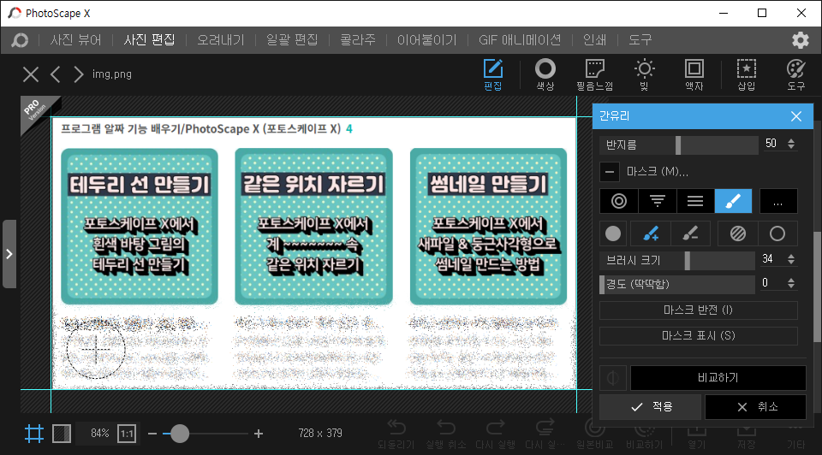The image size is (822, 455).
Task: Close the 간유리 panel
Action: [795, 116]
